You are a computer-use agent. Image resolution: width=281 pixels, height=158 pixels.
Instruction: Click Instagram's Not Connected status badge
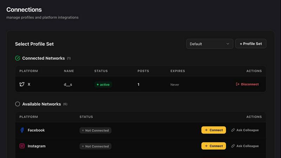point(95,146)
